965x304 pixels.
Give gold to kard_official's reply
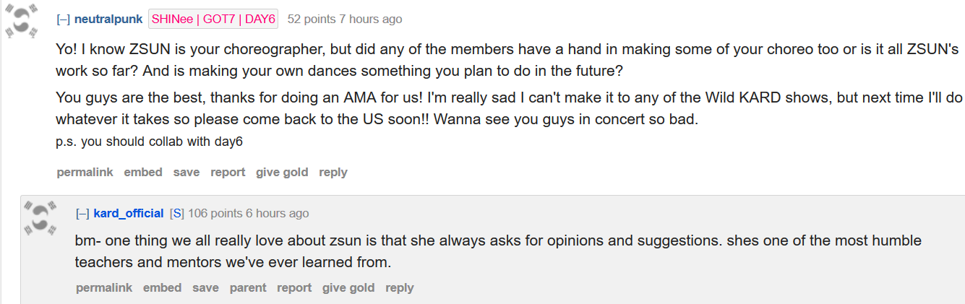(348, 288)
